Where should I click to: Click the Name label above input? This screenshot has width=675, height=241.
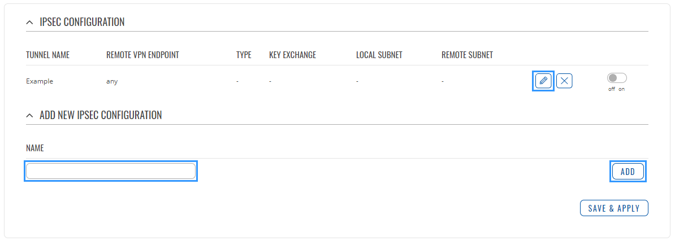click(35, 148)
